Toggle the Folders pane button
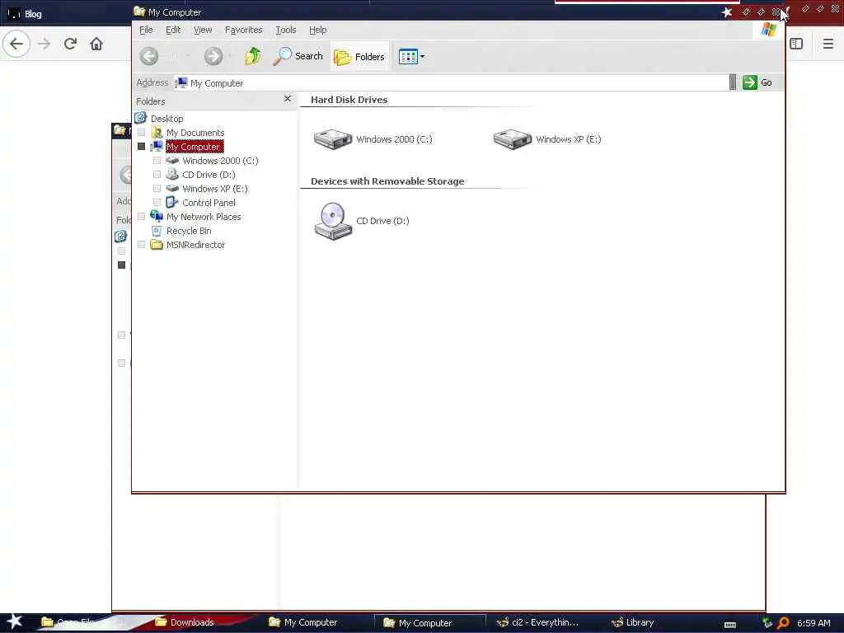The image size is (844, 633). (359, 57)
